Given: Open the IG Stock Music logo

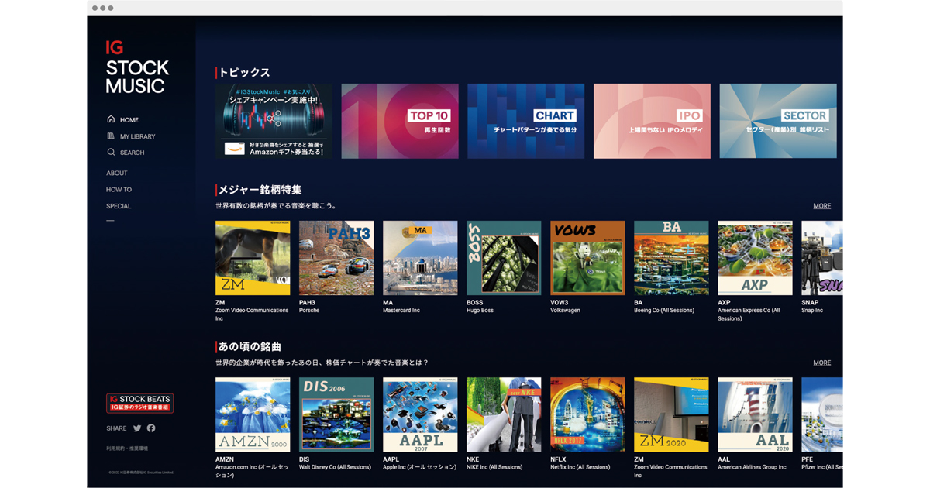Looking at the screenshot, I should point(136,68).
